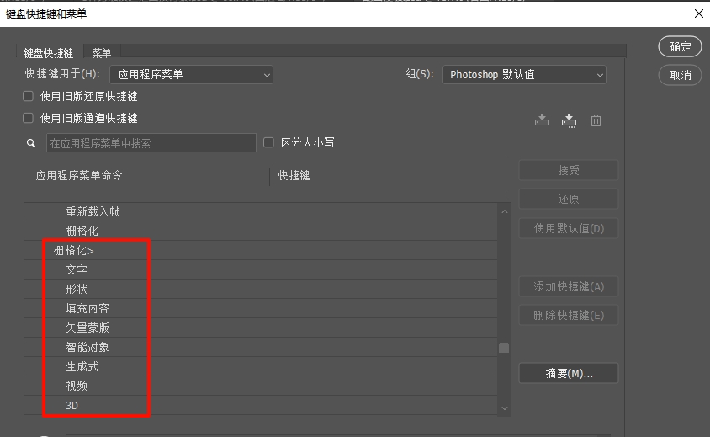Select the 智能对象 command row
710x437 pixels.
(87, 347)
